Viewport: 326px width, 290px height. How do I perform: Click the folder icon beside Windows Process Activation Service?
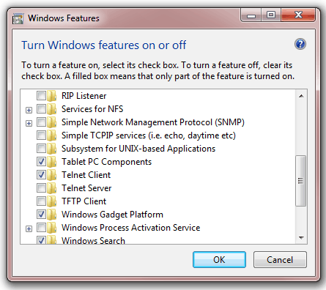(52, 228)
